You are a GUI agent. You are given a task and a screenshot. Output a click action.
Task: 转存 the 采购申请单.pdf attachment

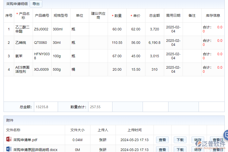click(198, 140)
